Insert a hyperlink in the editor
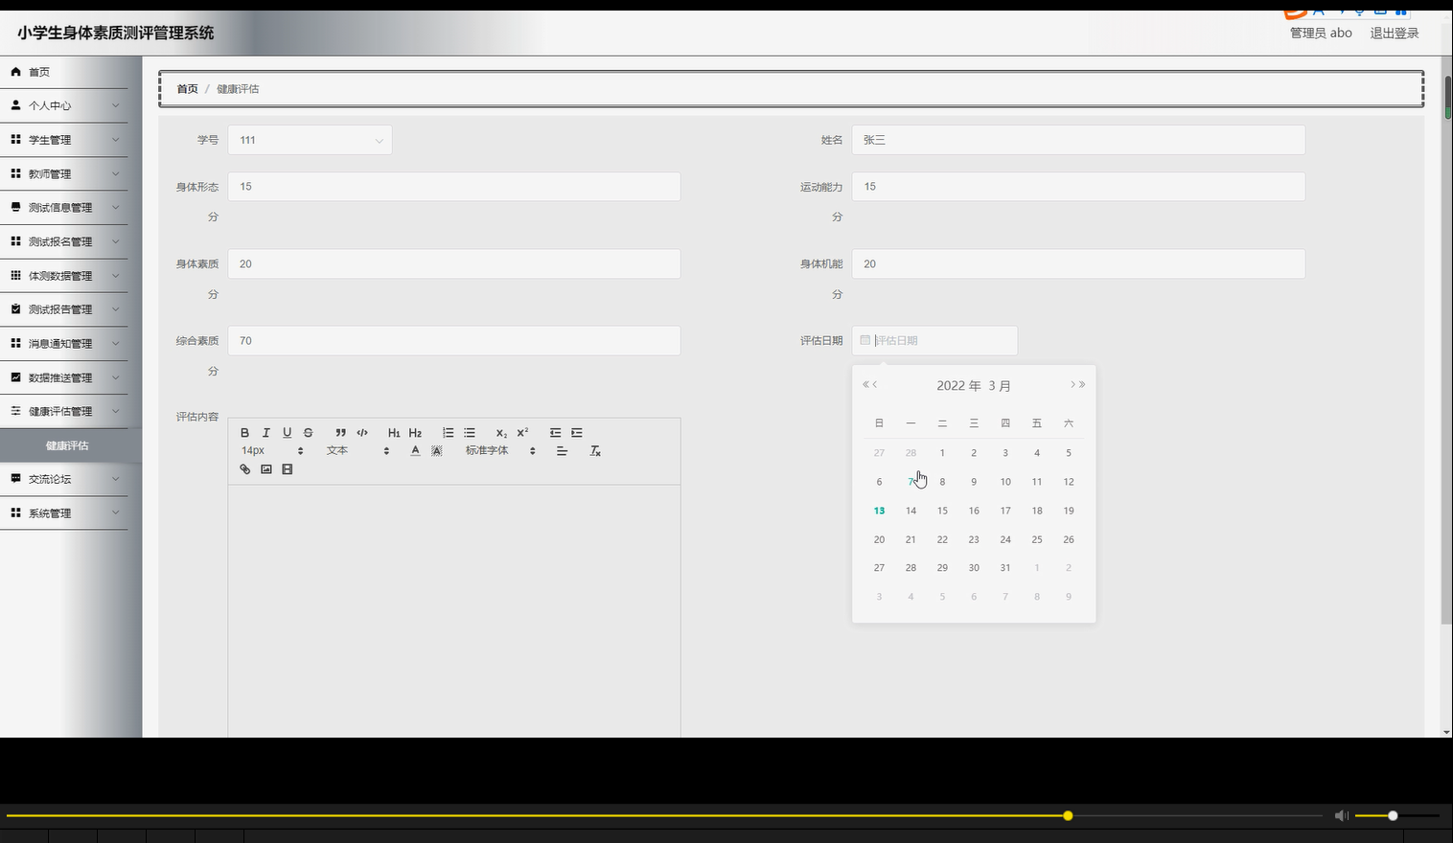1453x843 pixels. pos(244,469)
